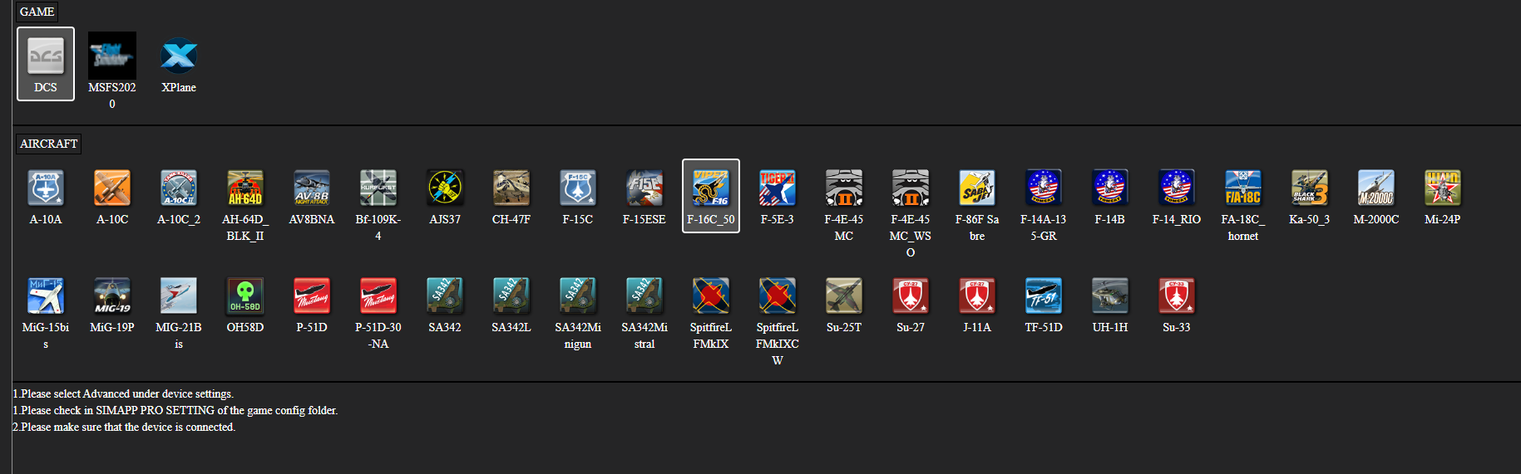Choose the AJS37 aircraft icon
Viewport: 1521px width, 474px height.
click(445, 188)
